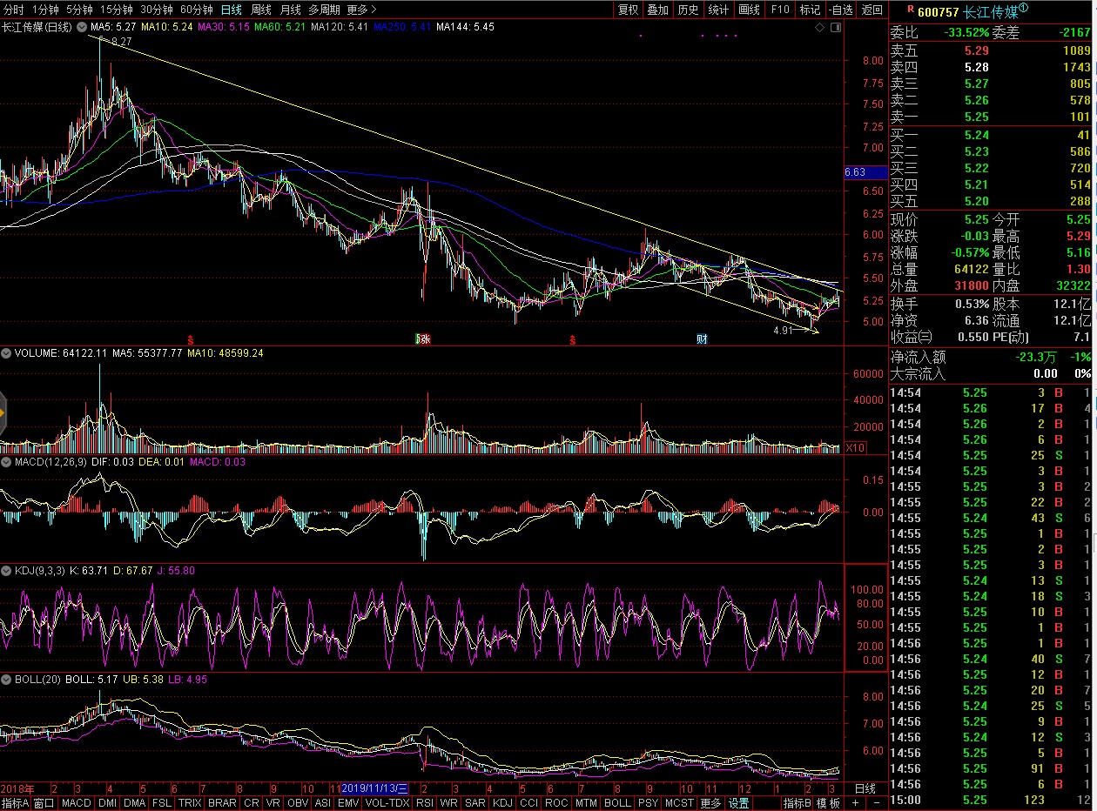Click the 2019/11/13 date marker on timeline
Screen dimensions: 1097x811
coord(374,787)
